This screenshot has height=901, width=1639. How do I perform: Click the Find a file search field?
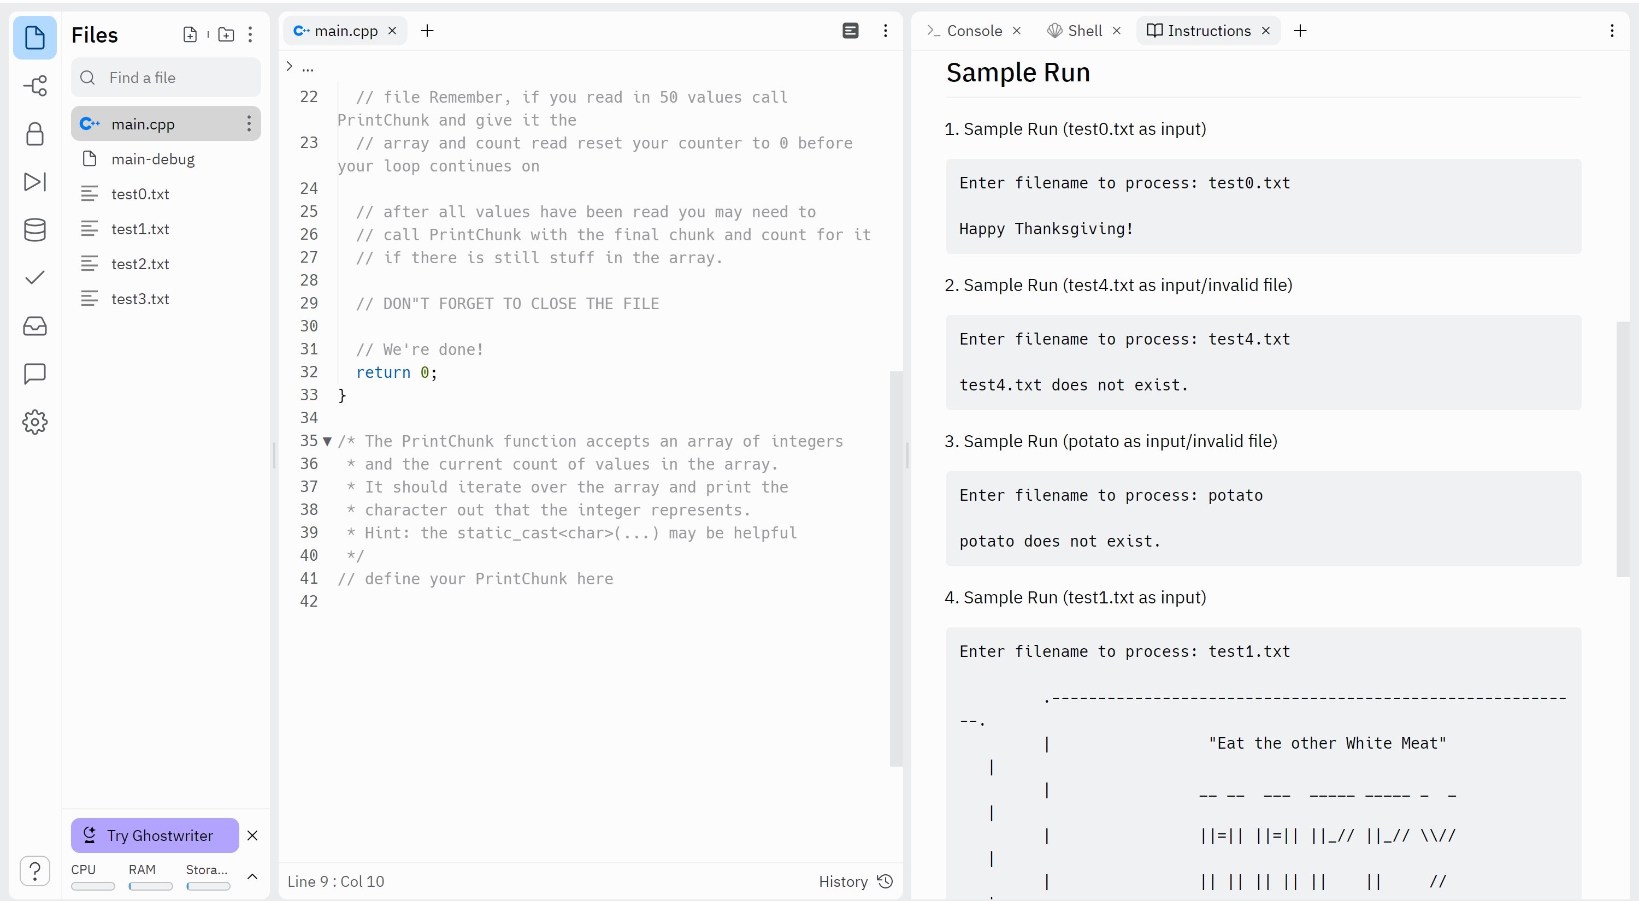166,78
